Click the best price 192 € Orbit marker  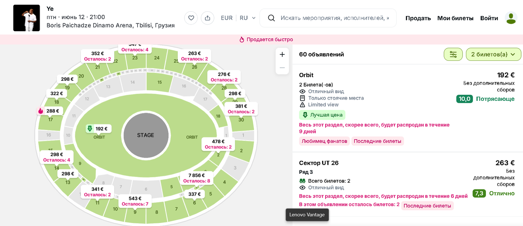[x=98, y=129]
